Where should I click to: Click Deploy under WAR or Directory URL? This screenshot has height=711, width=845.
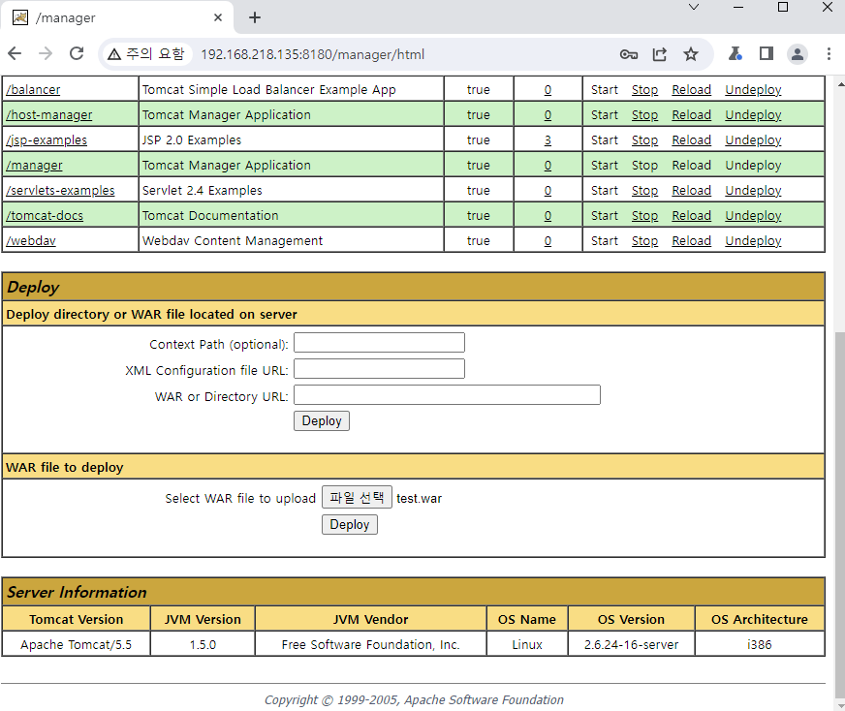pos(322,420)
